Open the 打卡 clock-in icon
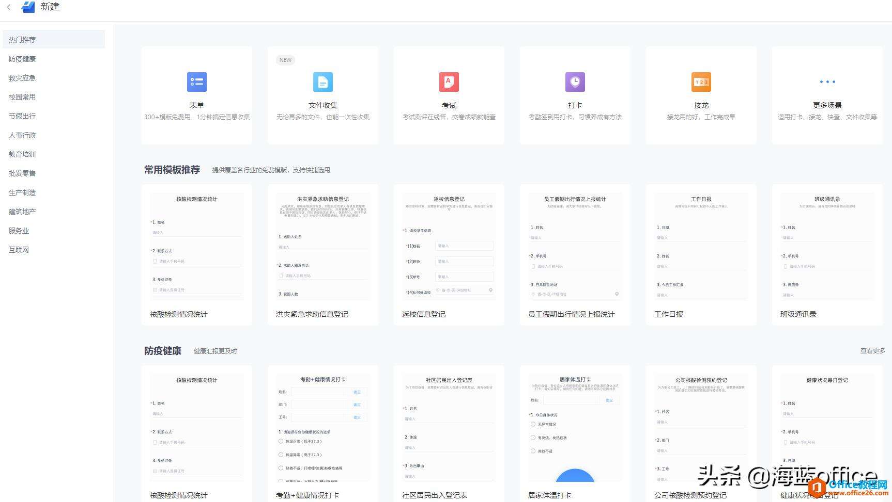The height and width of the screenshot is (502, 892). click(x=575, y=82)
